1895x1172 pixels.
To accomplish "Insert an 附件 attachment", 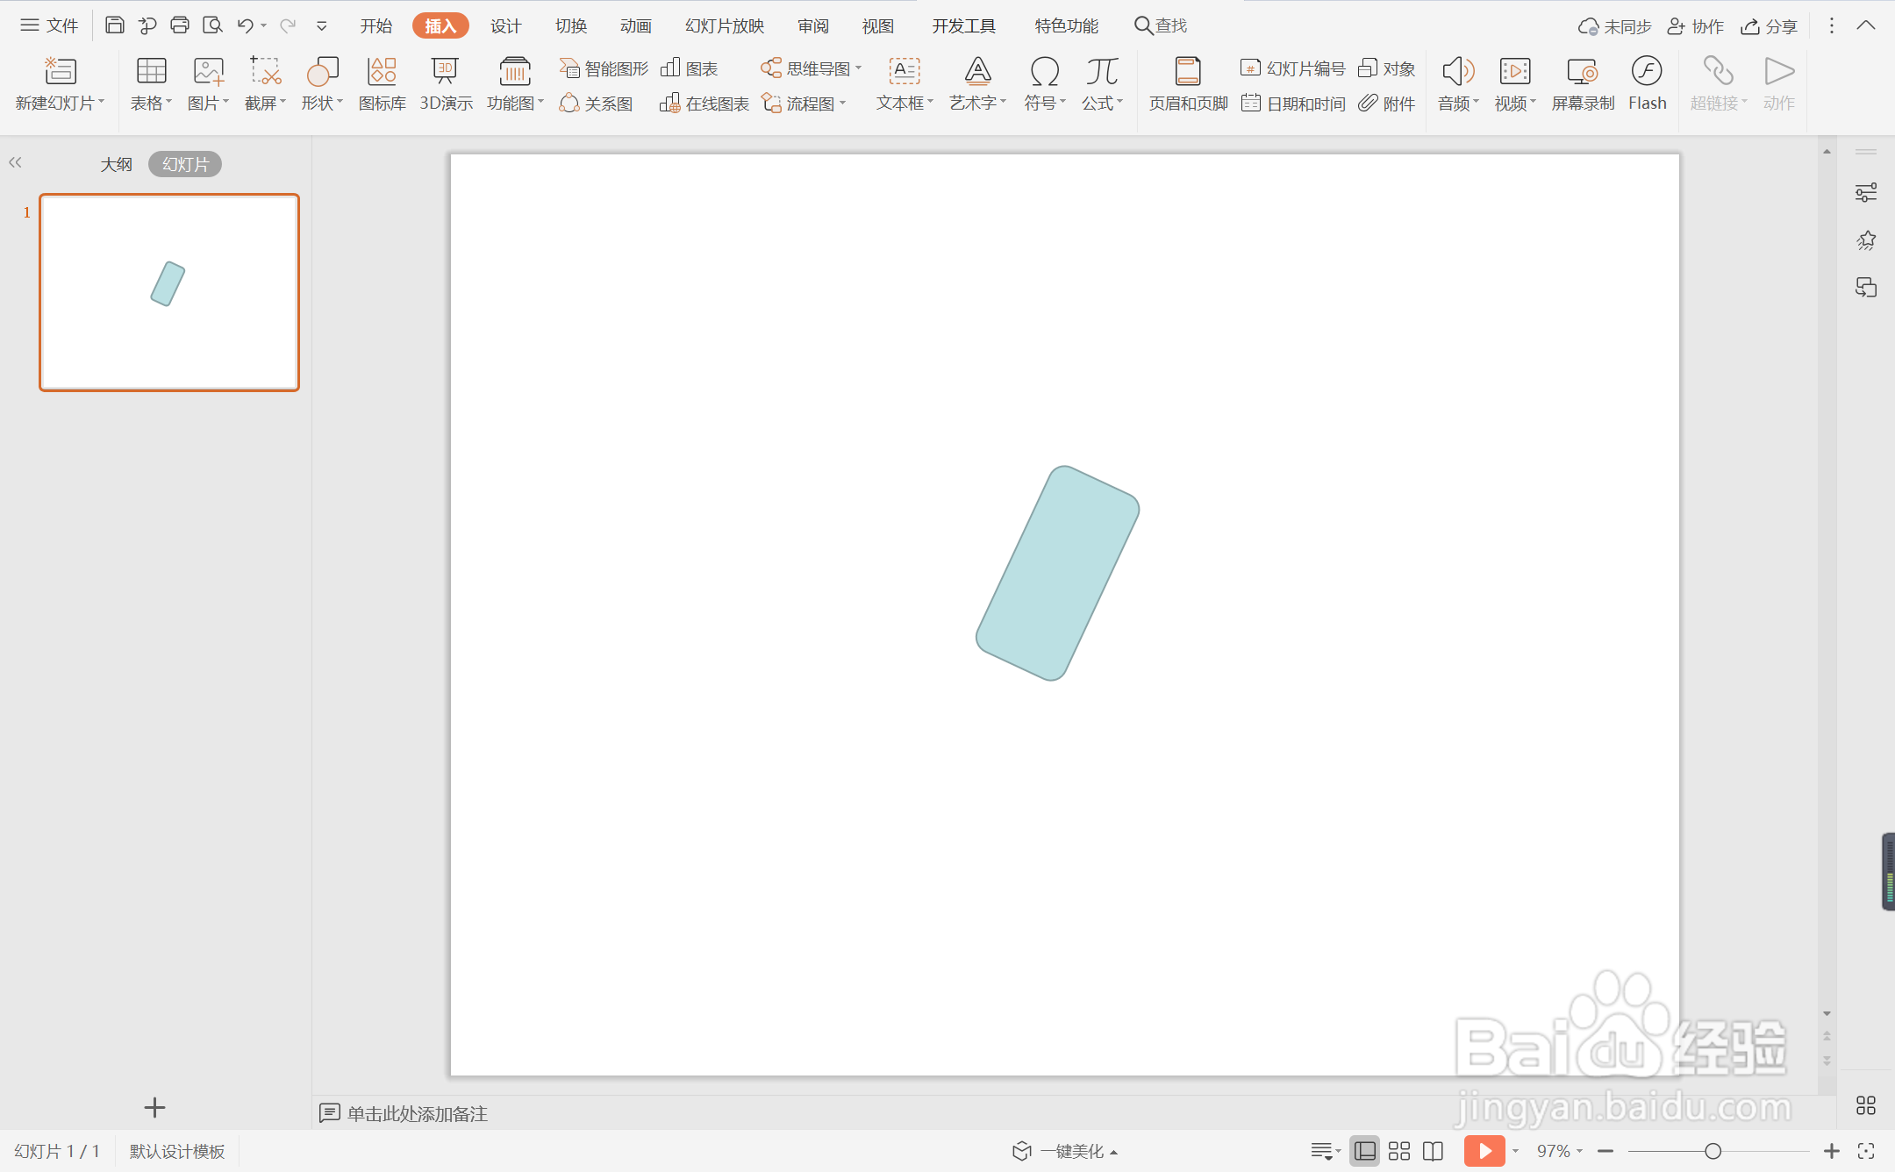I will [1387, 104].
